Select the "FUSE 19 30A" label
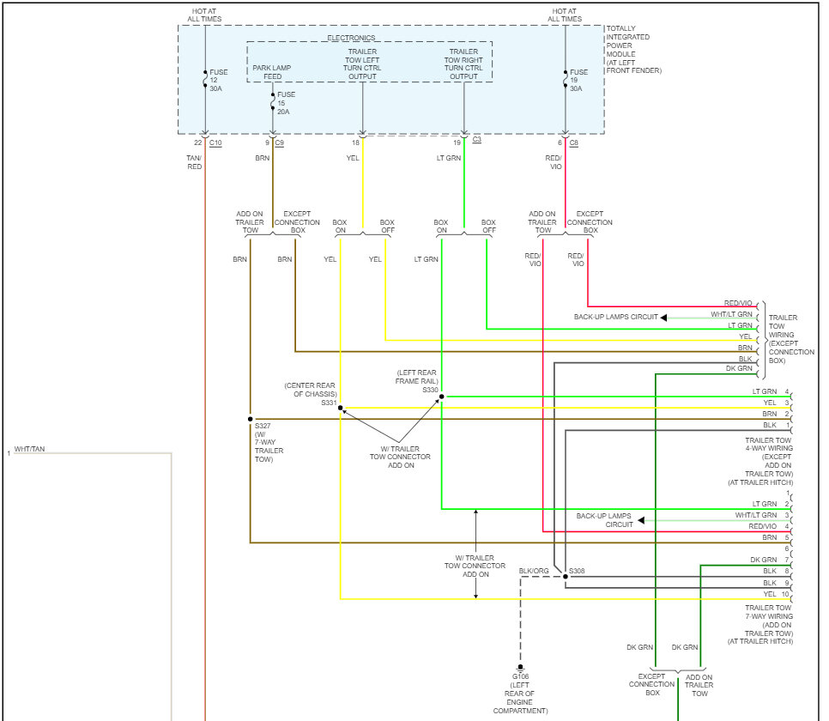Viewport: 829px width, 721px height. tap(578, 81)
